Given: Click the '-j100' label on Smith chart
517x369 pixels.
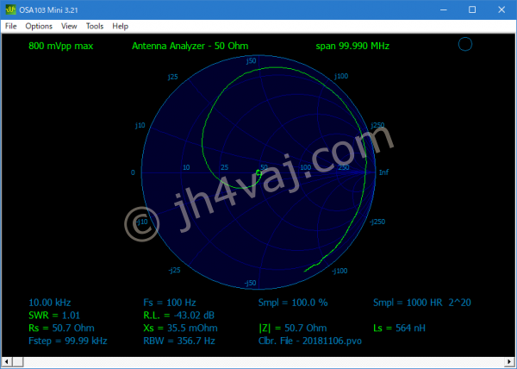Looking at the screenshot, I should click(339, 271).
